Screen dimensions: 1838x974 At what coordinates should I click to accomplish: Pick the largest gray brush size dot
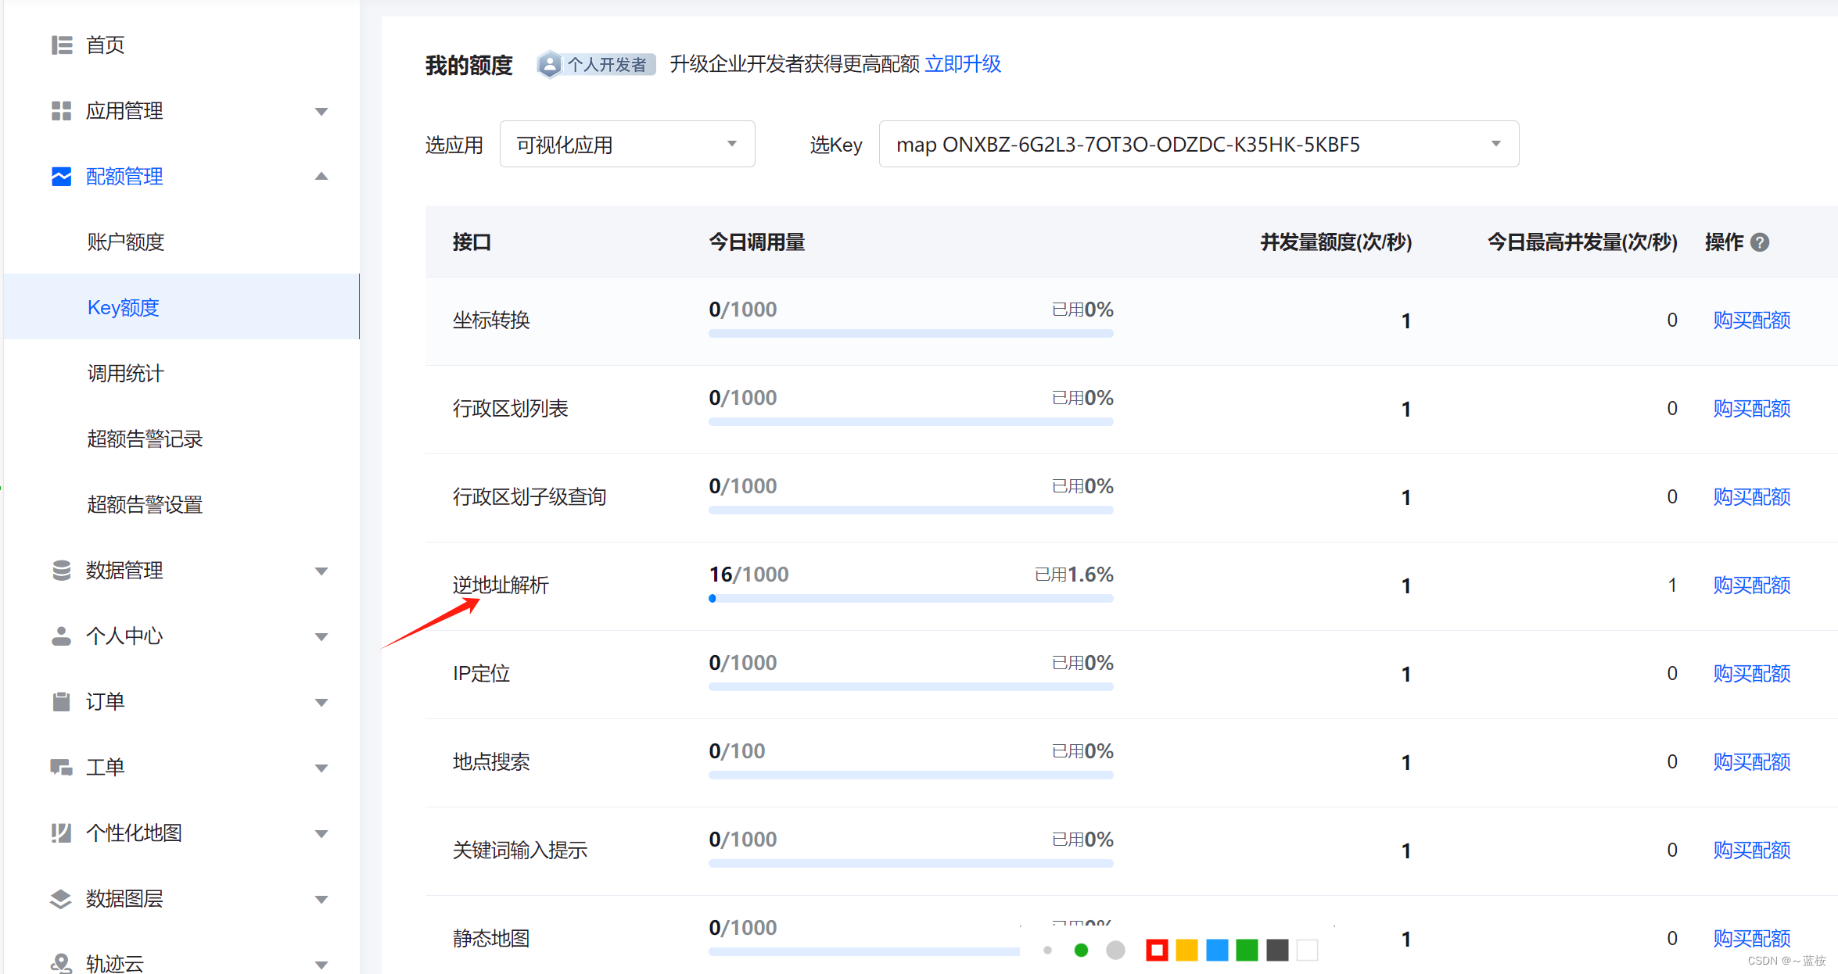coord(1116,951)
